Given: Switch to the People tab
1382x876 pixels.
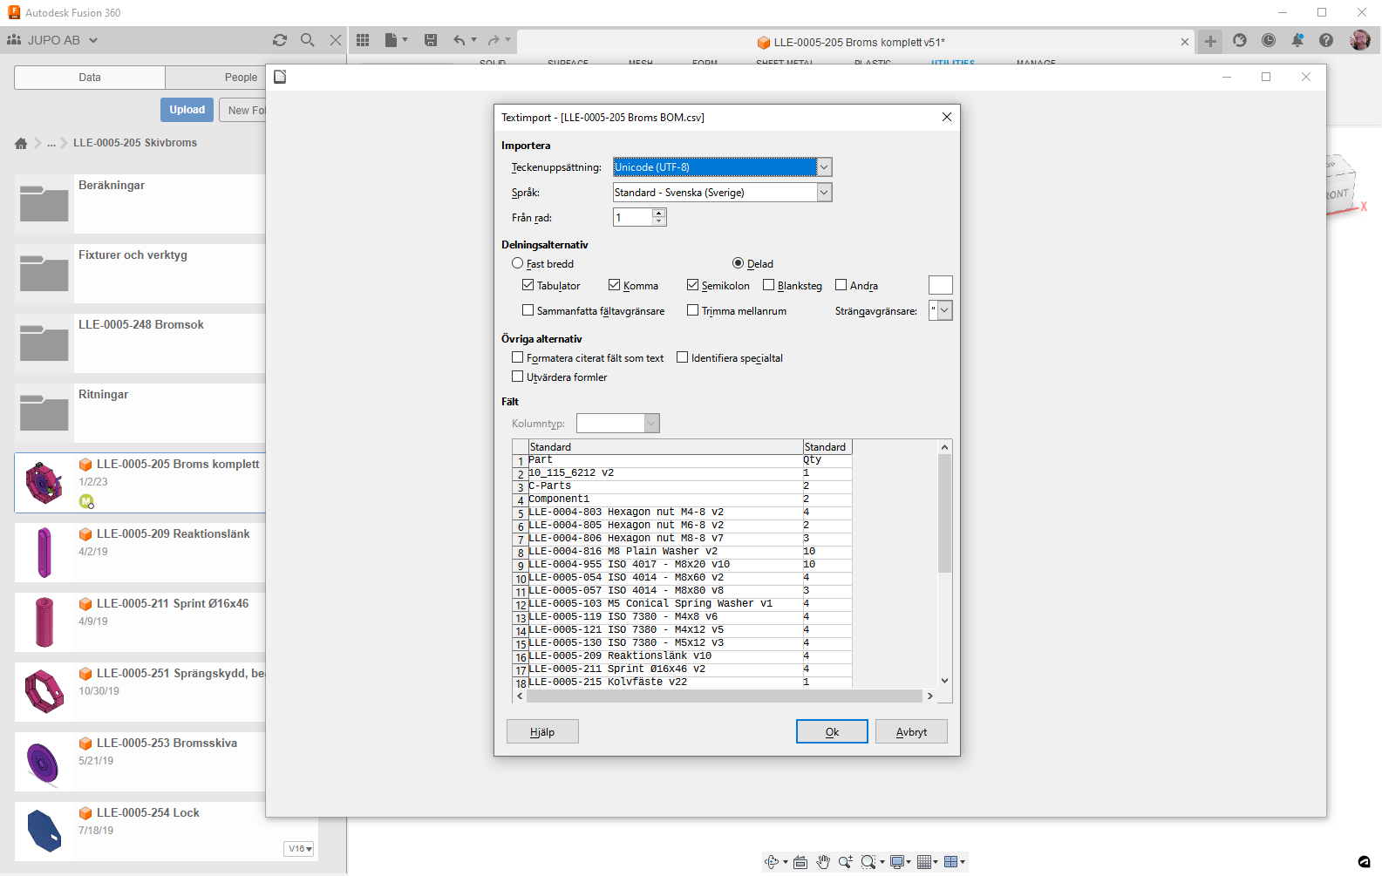Looking at the screenshot, I should pyautogui.click(x=241, y=78).
